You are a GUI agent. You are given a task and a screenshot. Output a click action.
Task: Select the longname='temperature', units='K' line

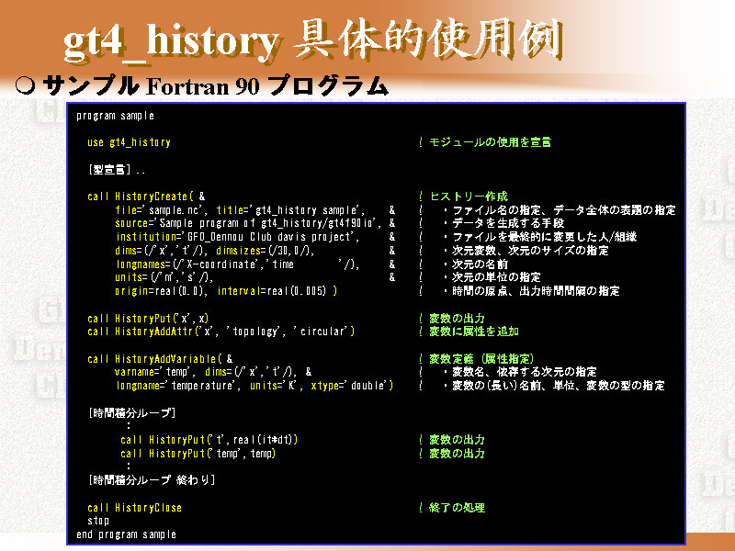pyautogui.click(x=254, y=386)
